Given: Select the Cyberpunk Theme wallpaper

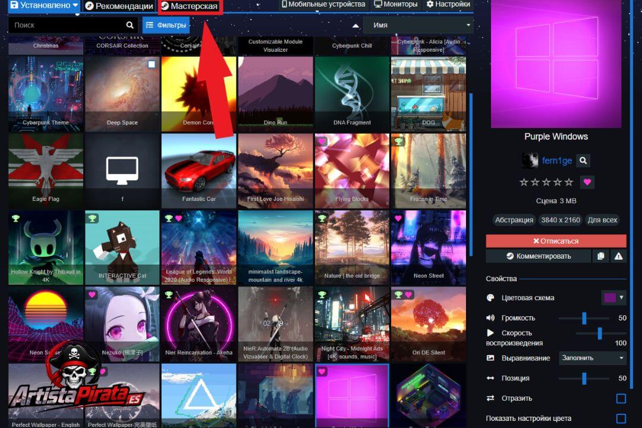Looking at the screenshot, I should click(x=46, y=94).
